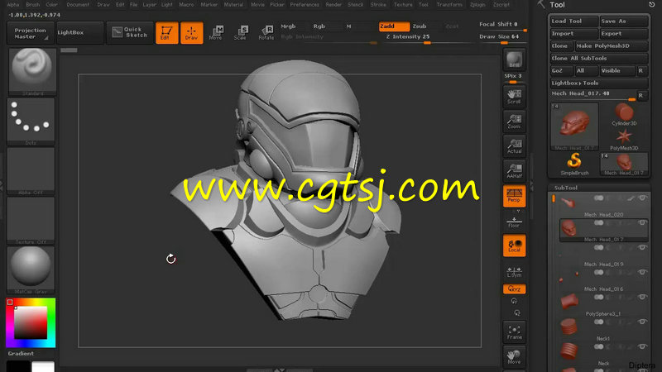Click the Actual size icon
Image resolution: width=662 pixels, height=372 pixels.
pos(514,146)
